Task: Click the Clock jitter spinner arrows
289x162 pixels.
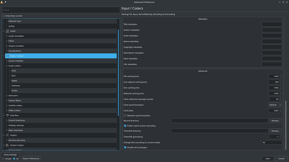Action: tap(280, 111)
